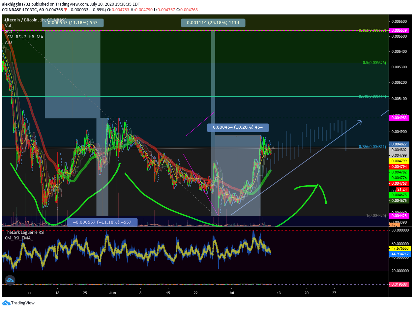Click the blue cloud logo in the indicator pane

[10, 281]
